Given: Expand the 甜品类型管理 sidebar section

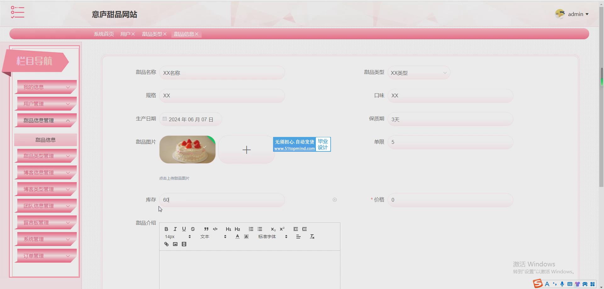Looking at the screenshot, I should [46, 156].
